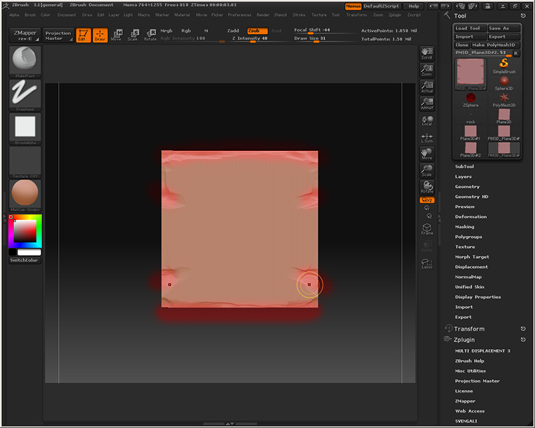
Task: Click the Frame mesh icon
Action: click(427, 229)
